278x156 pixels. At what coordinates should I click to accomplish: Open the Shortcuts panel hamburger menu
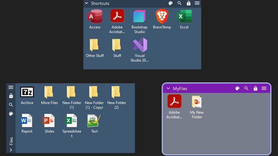coord(197,3)
